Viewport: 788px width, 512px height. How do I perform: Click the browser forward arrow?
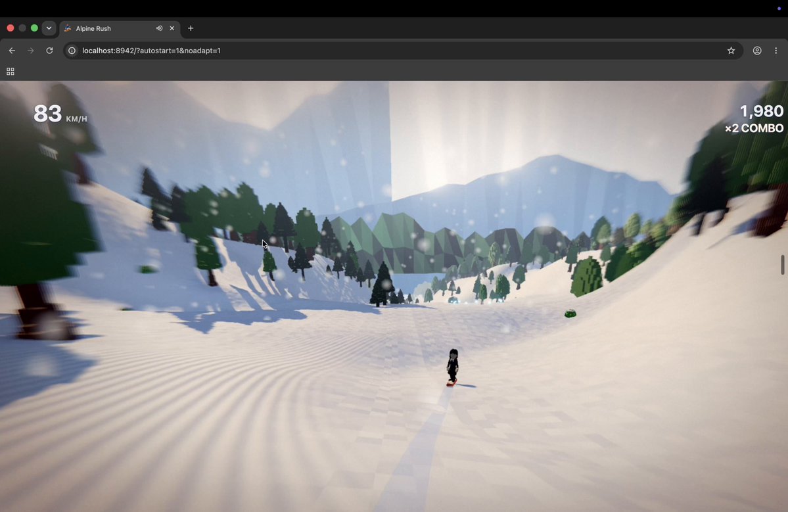click(31, 51)
